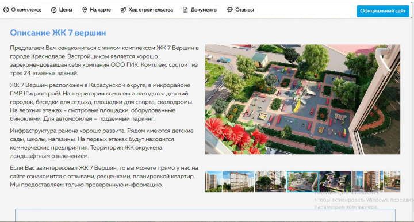Click the words ландшафтным озеленением

pyautogui.click(x=49, y=156)
